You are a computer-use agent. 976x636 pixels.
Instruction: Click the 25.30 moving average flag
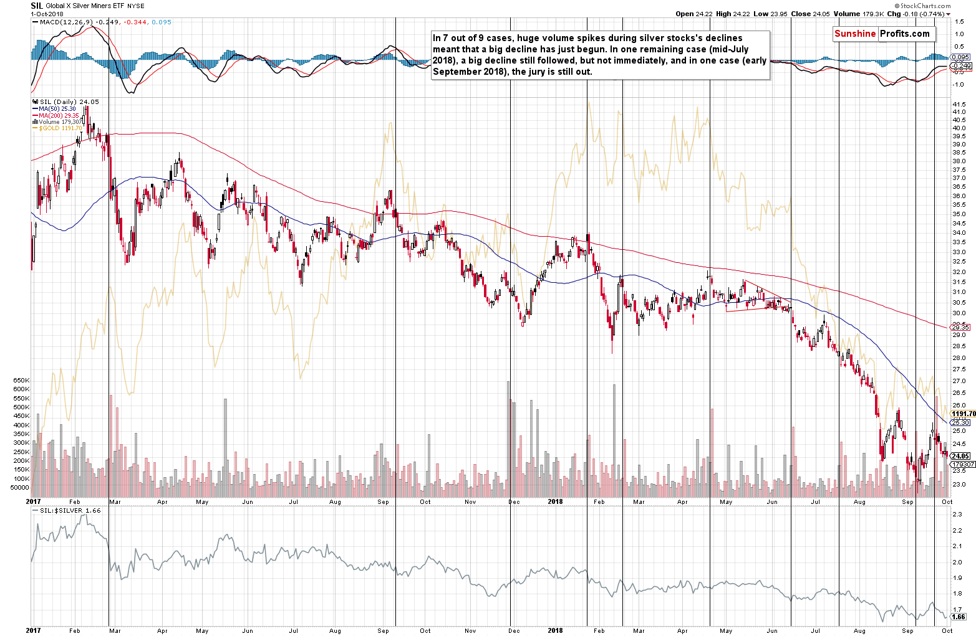[960, 422]
